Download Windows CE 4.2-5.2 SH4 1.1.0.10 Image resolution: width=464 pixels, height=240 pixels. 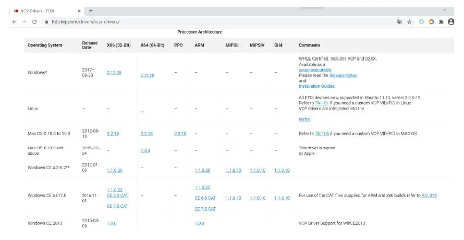282,171
